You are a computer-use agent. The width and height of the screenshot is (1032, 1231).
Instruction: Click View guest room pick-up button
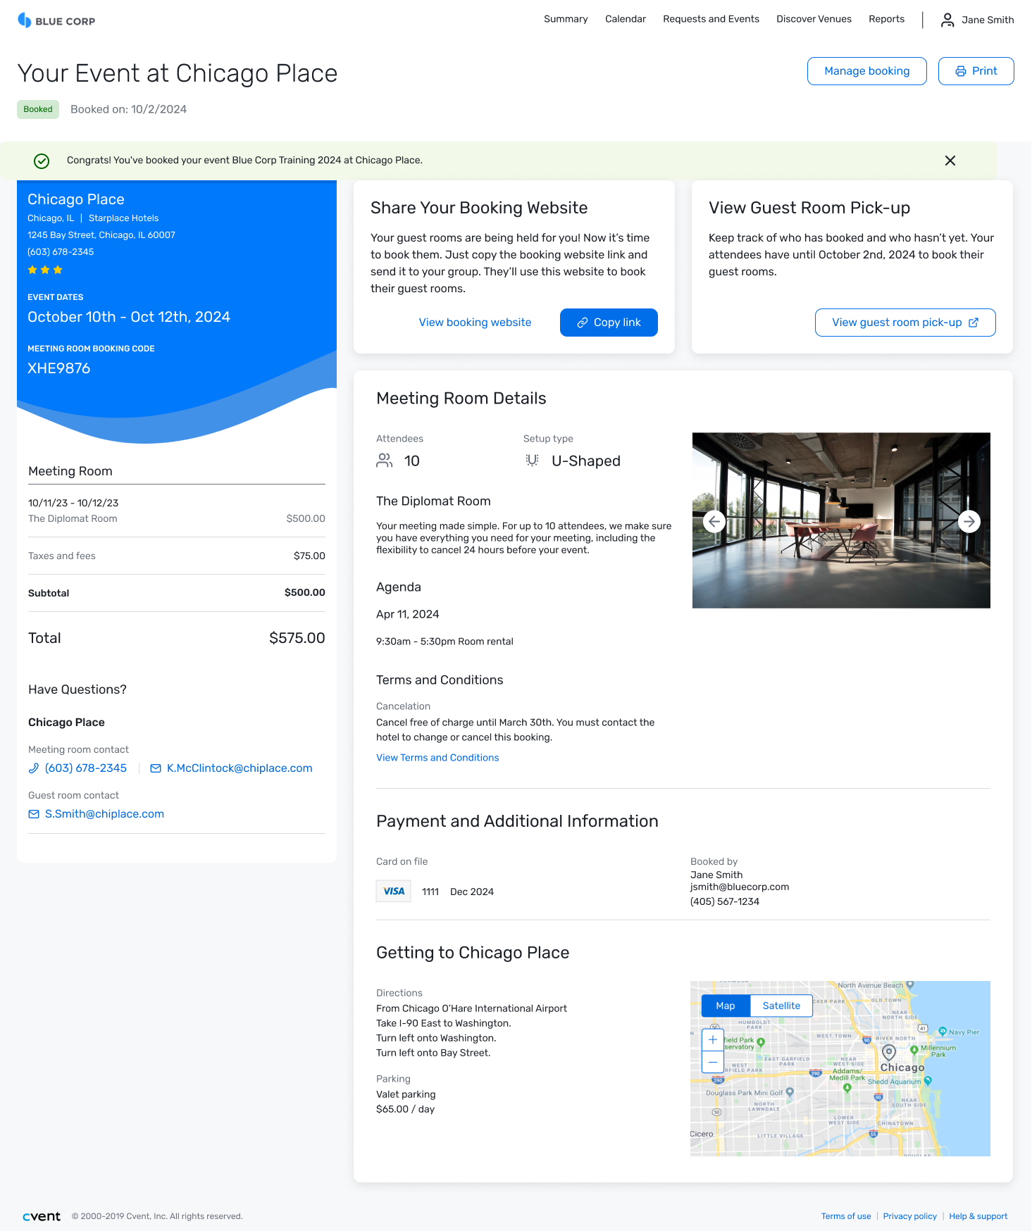(x=905, y=323)
